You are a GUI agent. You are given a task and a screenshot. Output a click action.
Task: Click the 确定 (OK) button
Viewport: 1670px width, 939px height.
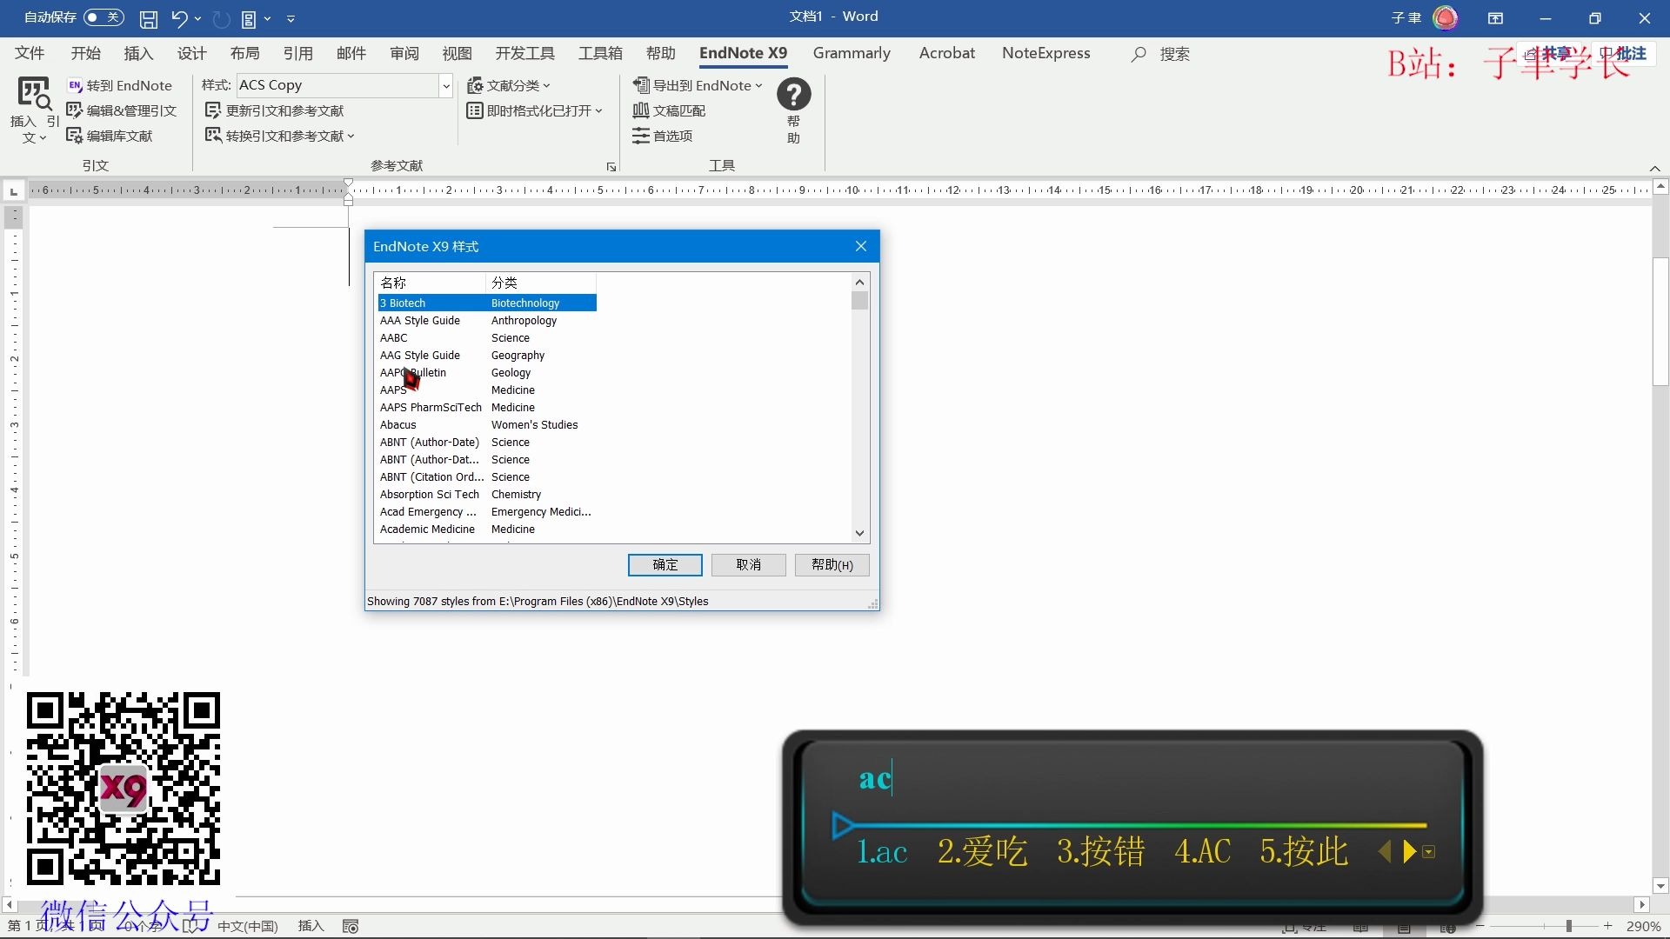665,565
